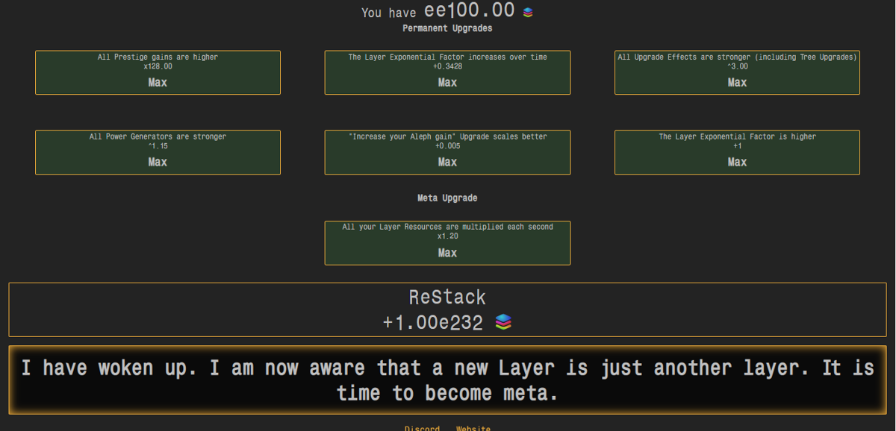Click the layers icon beside ee100.00
Viewport: 896px width, 431px height.
(x=528, y=11)
